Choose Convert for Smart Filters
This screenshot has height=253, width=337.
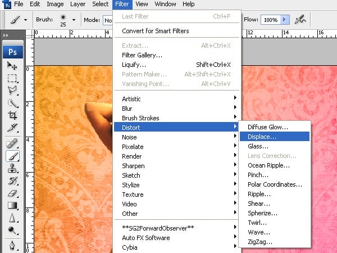point(177,31)
